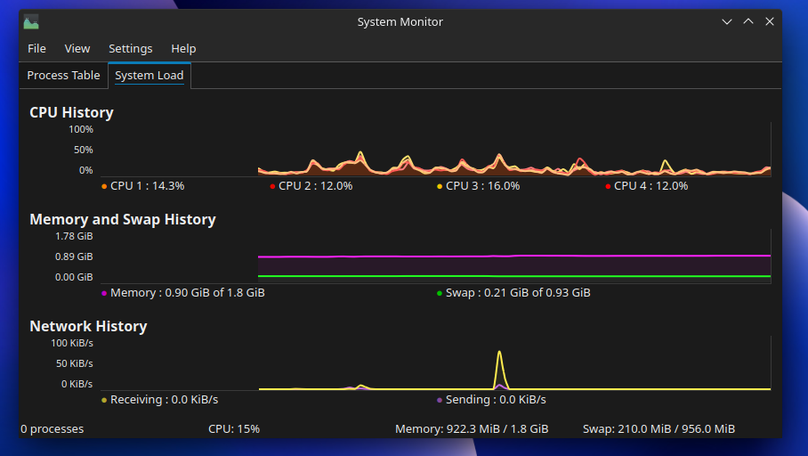The width and height of the screenshot is (808, 456).
Task: Maximize the System Monitor window
Action: click(x=748, y=22)
